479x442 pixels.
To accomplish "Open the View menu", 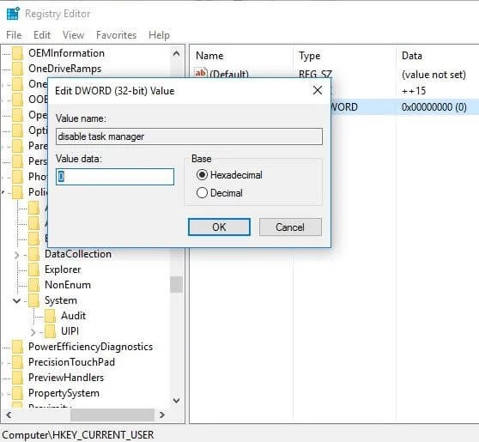I will coord(73,35).
